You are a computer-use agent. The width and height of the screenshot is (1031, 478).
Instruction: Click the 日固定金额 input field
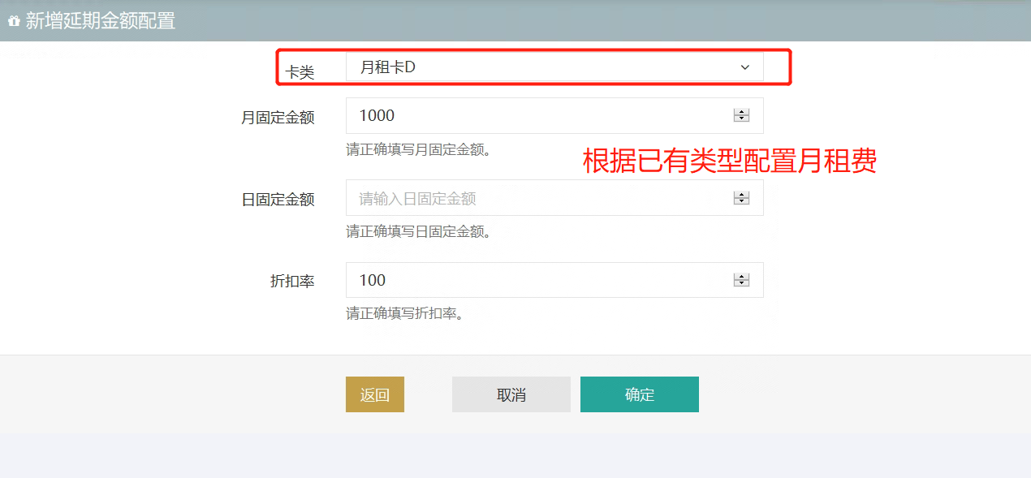[554, 198]
